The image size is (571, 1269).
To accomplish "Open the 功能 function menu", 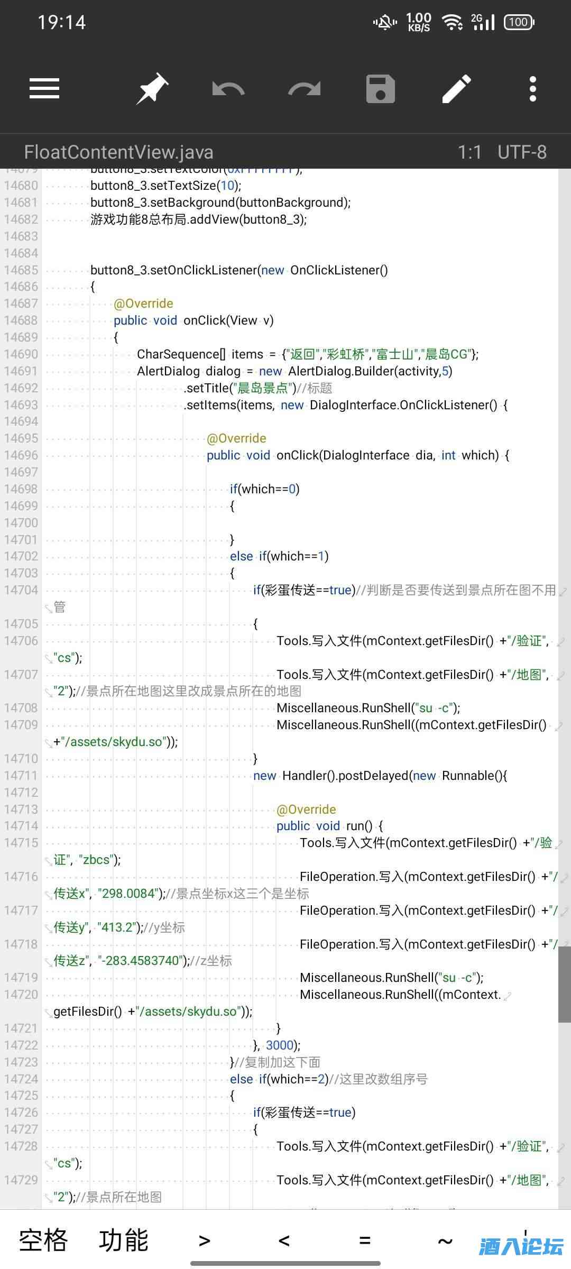I will pos(124,1240).
